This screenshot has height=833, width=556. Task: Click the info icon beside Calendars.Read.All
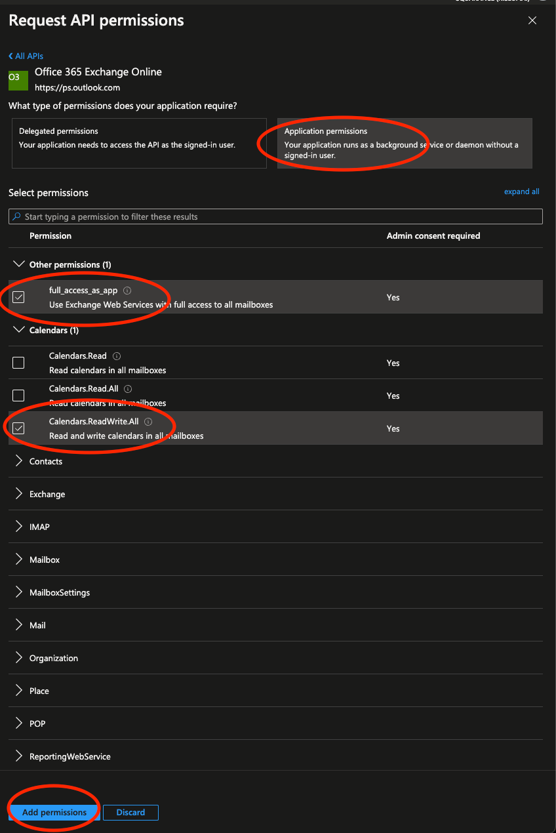[129, 388]
